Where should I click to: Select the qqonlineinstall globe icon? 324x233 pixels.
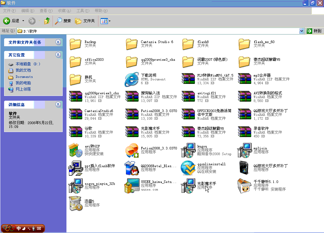tap(188, 168)
